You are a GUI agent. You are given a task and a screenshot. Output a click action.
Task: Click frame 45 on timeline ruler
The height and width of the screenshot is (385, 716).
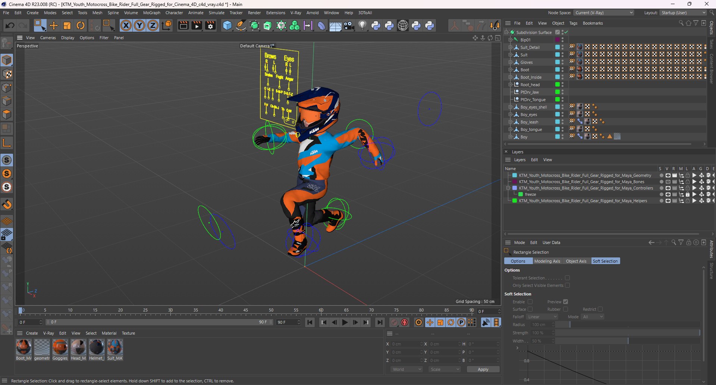[x=245, y=310]
